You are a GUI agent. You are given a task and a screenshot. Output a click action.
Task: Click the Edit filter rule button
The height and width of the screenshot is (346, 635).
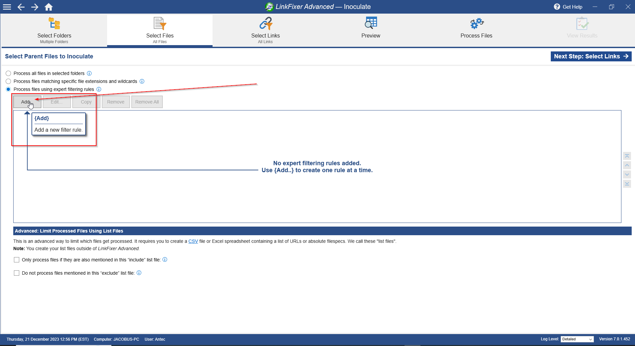[x=57, y=102]
